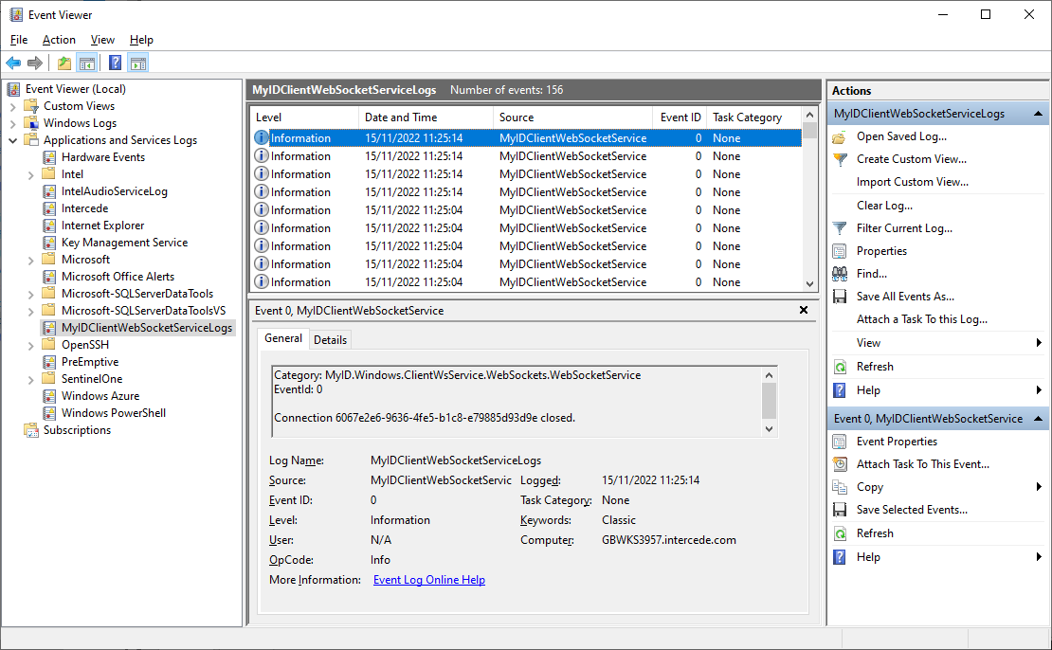
Task: Click the Event Properties icon
Action: 840,442
